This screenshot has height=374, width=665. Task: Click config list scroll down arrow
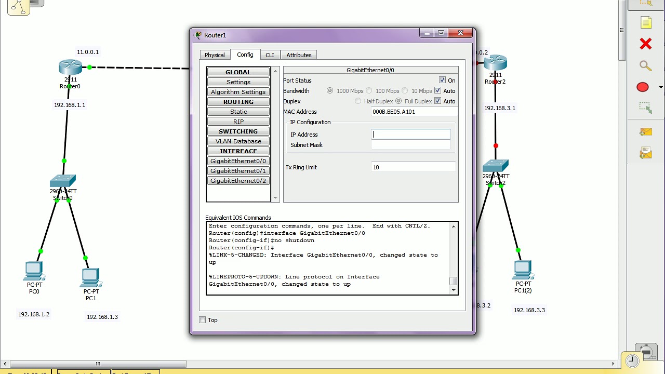click(x=275, y=198)
